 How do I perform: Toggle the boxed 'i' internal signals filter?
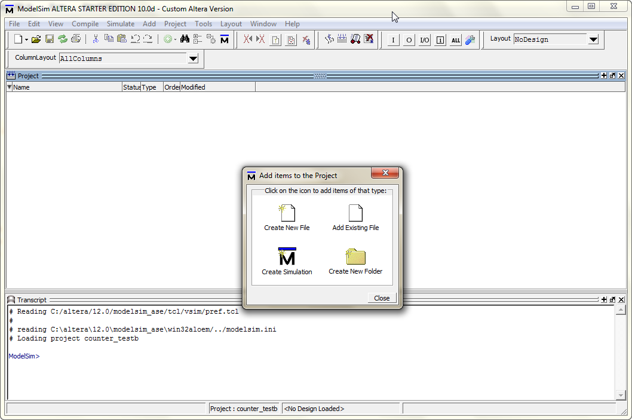point(440,40)
